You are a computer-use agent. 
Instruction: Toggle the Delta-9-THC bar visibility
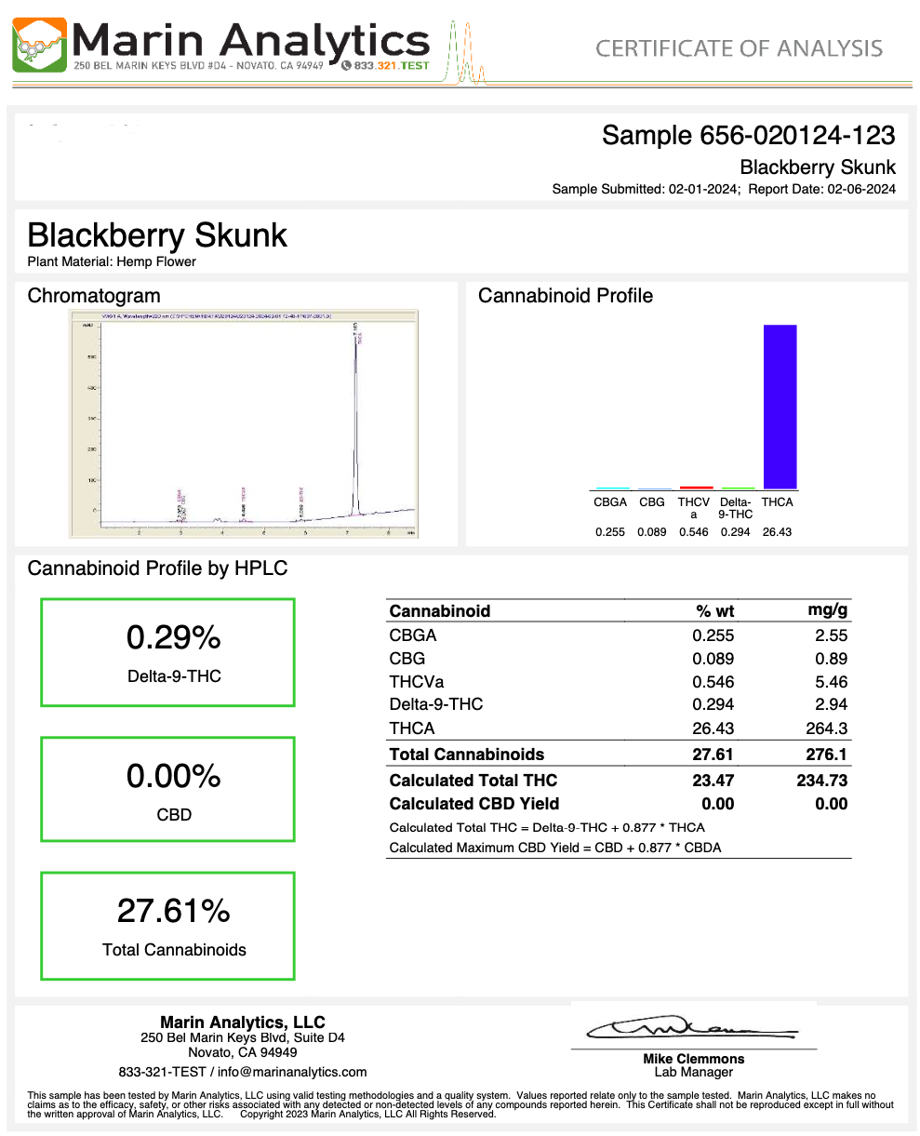738,488
